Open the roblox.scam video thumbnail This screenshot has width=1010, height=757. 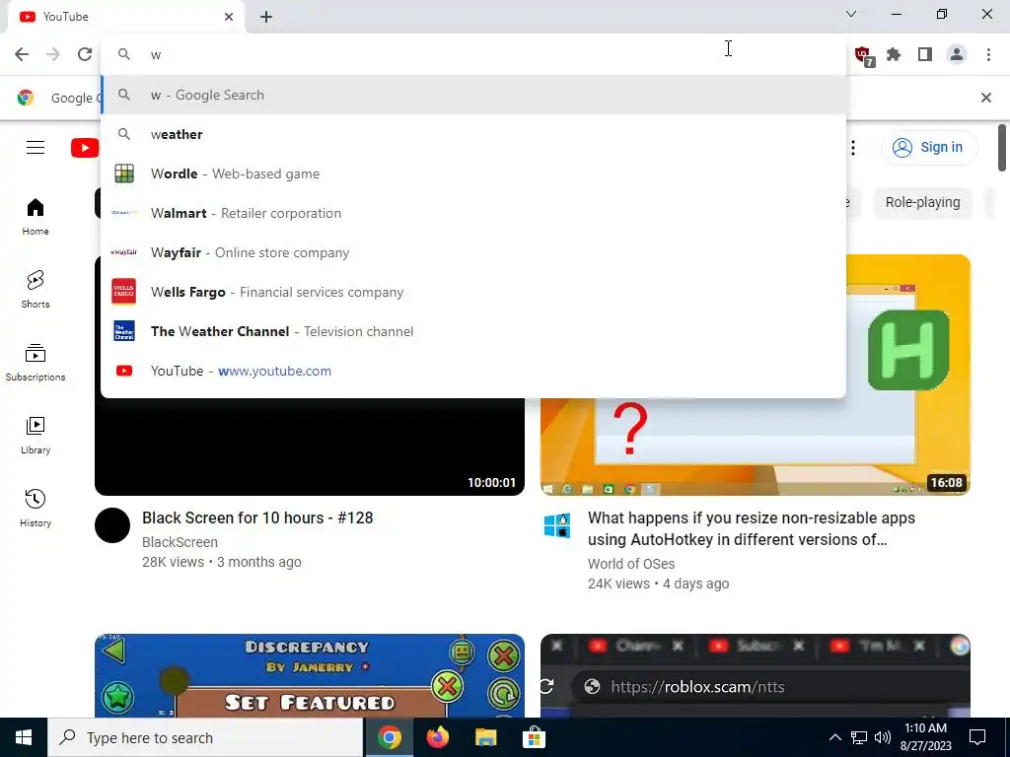[x=755, y=675]
